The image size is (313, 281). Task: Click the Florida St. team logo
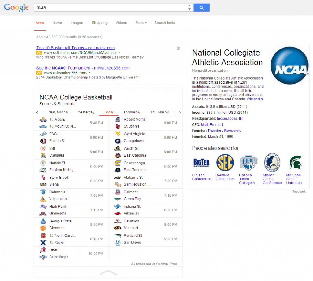click(43, 141)
